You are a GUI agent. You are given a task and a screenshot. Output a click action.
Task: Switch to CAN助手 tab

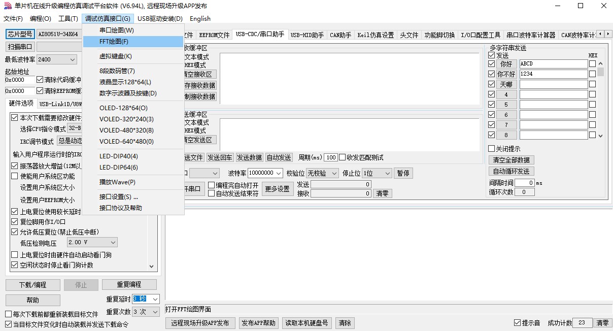[340, 35]
